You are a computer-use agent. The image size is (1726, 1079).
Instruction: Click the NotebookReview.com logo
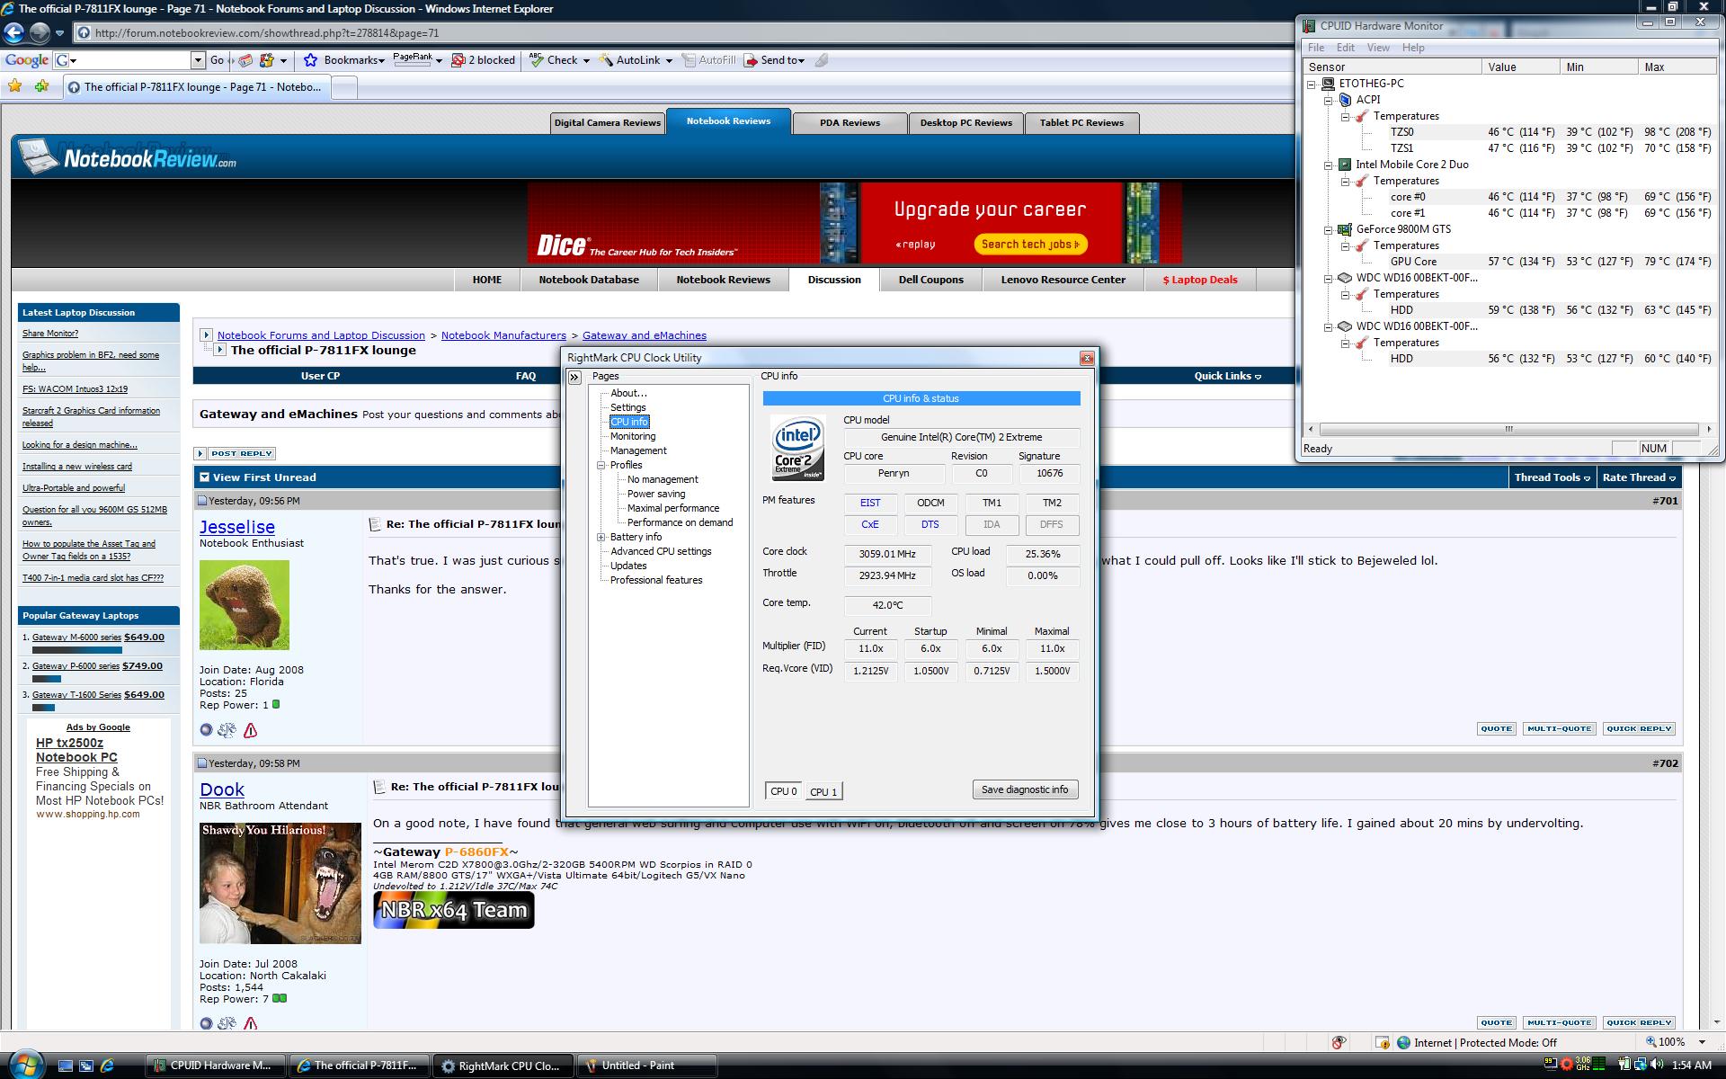tap(128, 159)
